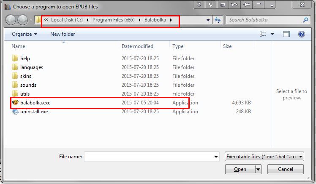Image resolution: width=316 pixels, height=184 pixels.
Task: Click the 248 KB size cell
Action: point(243,112)
